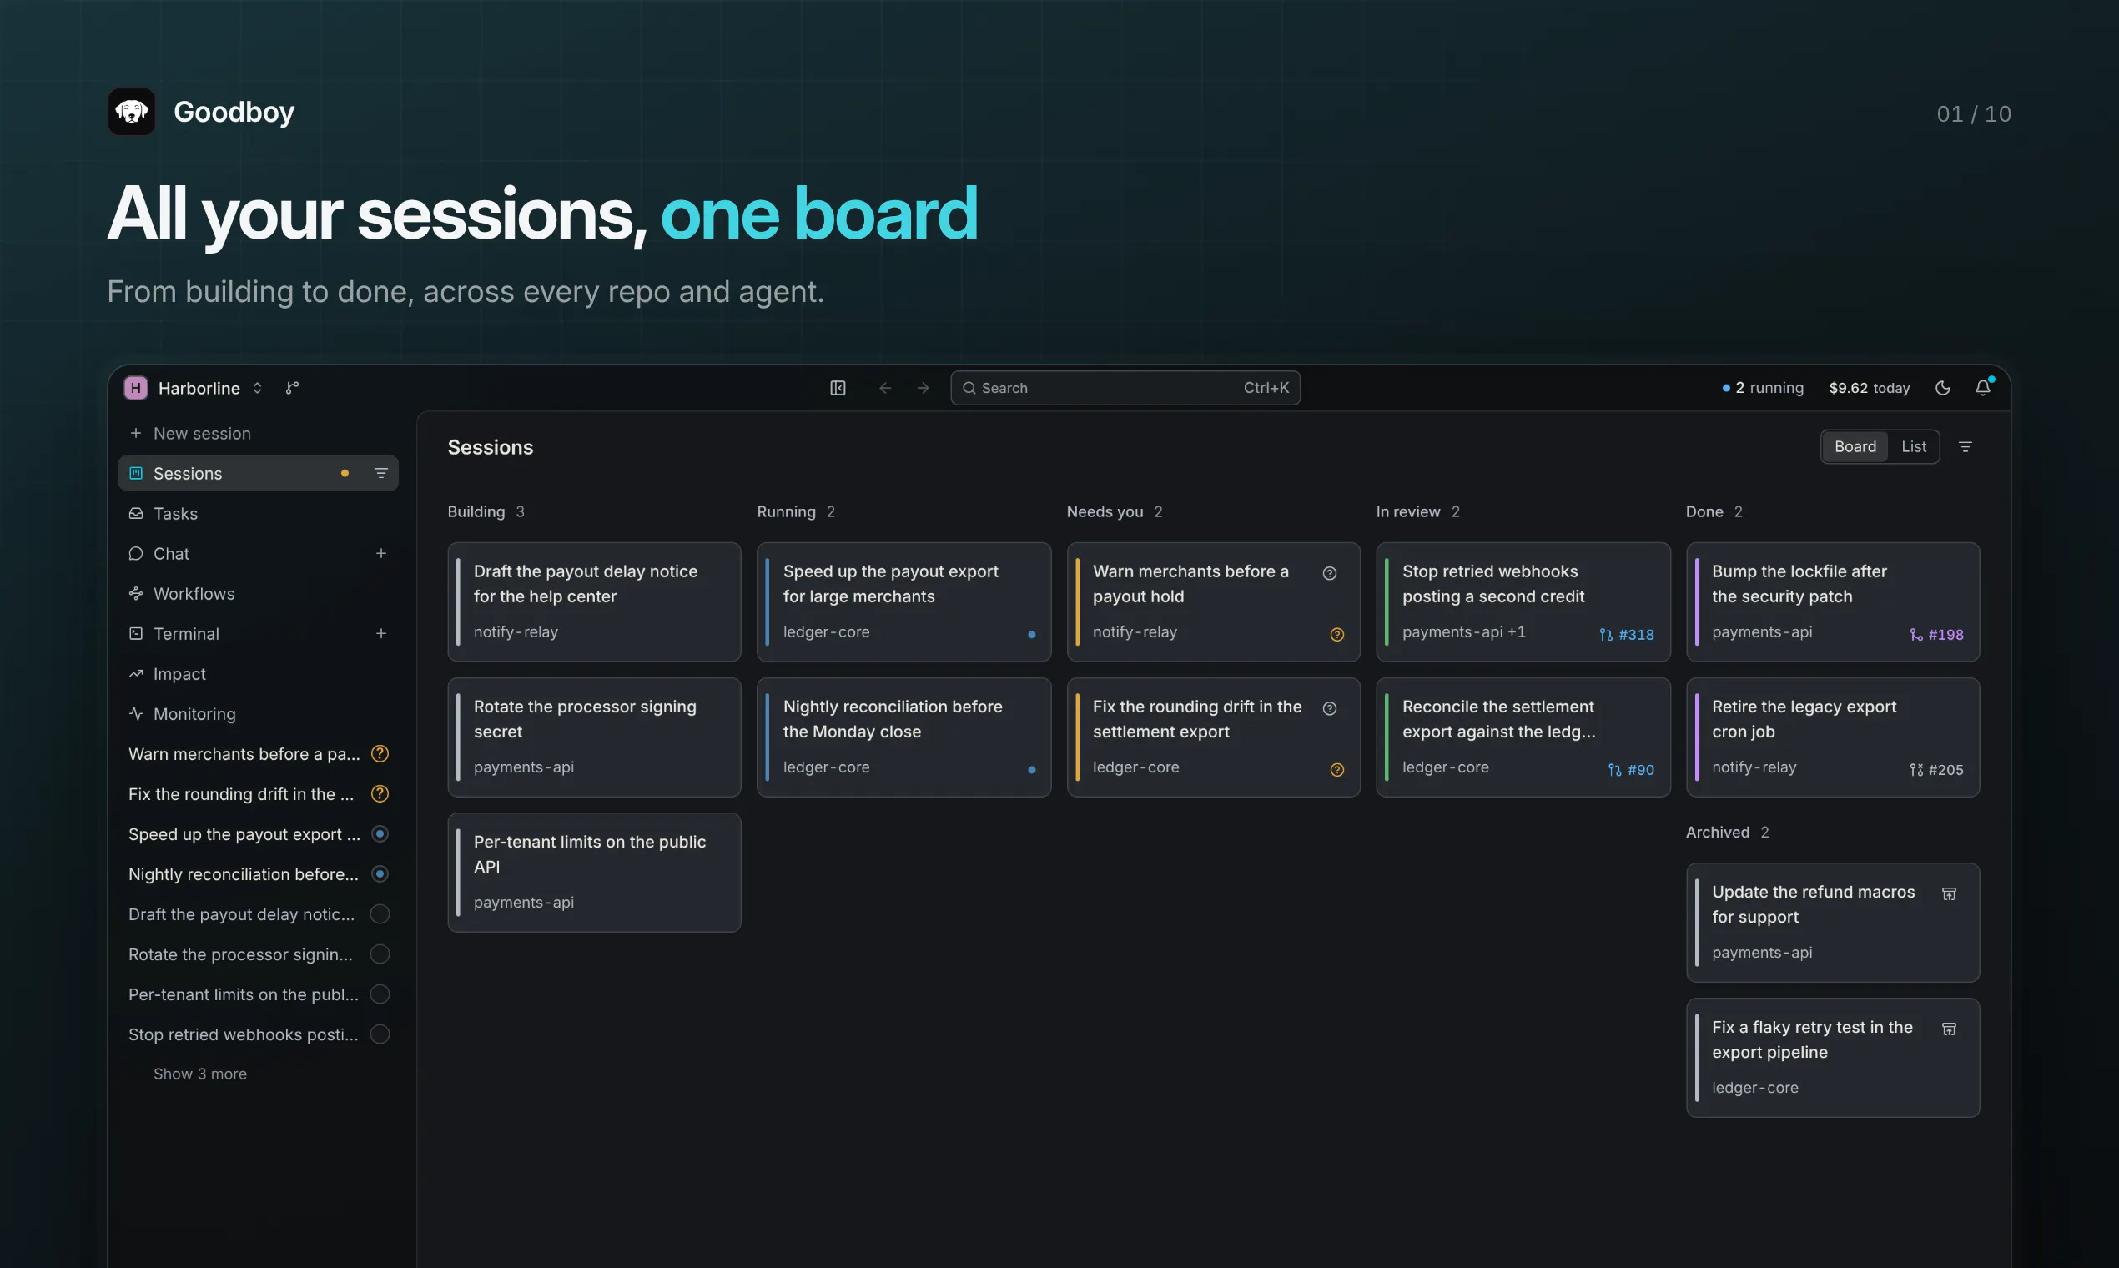Screen dimensions: 2119x1268
Task: Collapse the sidebar with the panel icon
Action: (838, 388)
